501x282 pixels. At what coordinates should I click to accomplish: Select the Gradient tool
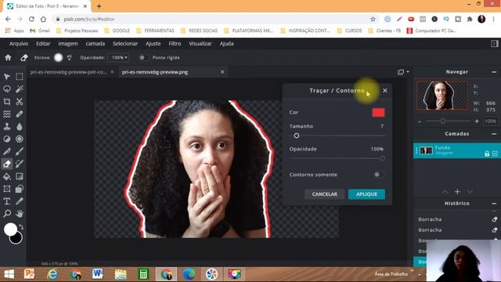[x=20, y=176]
